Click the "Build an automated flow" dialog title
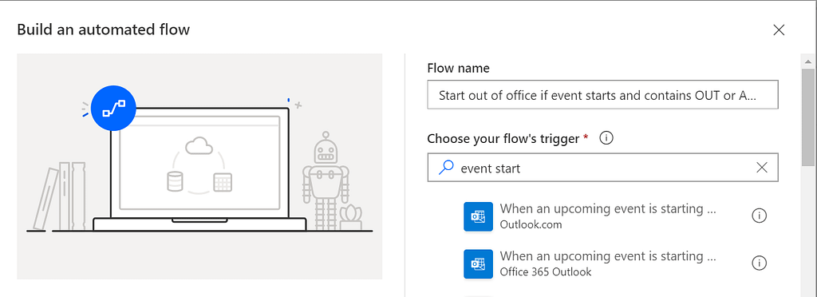The image size is (817, 297). point(103,30)
